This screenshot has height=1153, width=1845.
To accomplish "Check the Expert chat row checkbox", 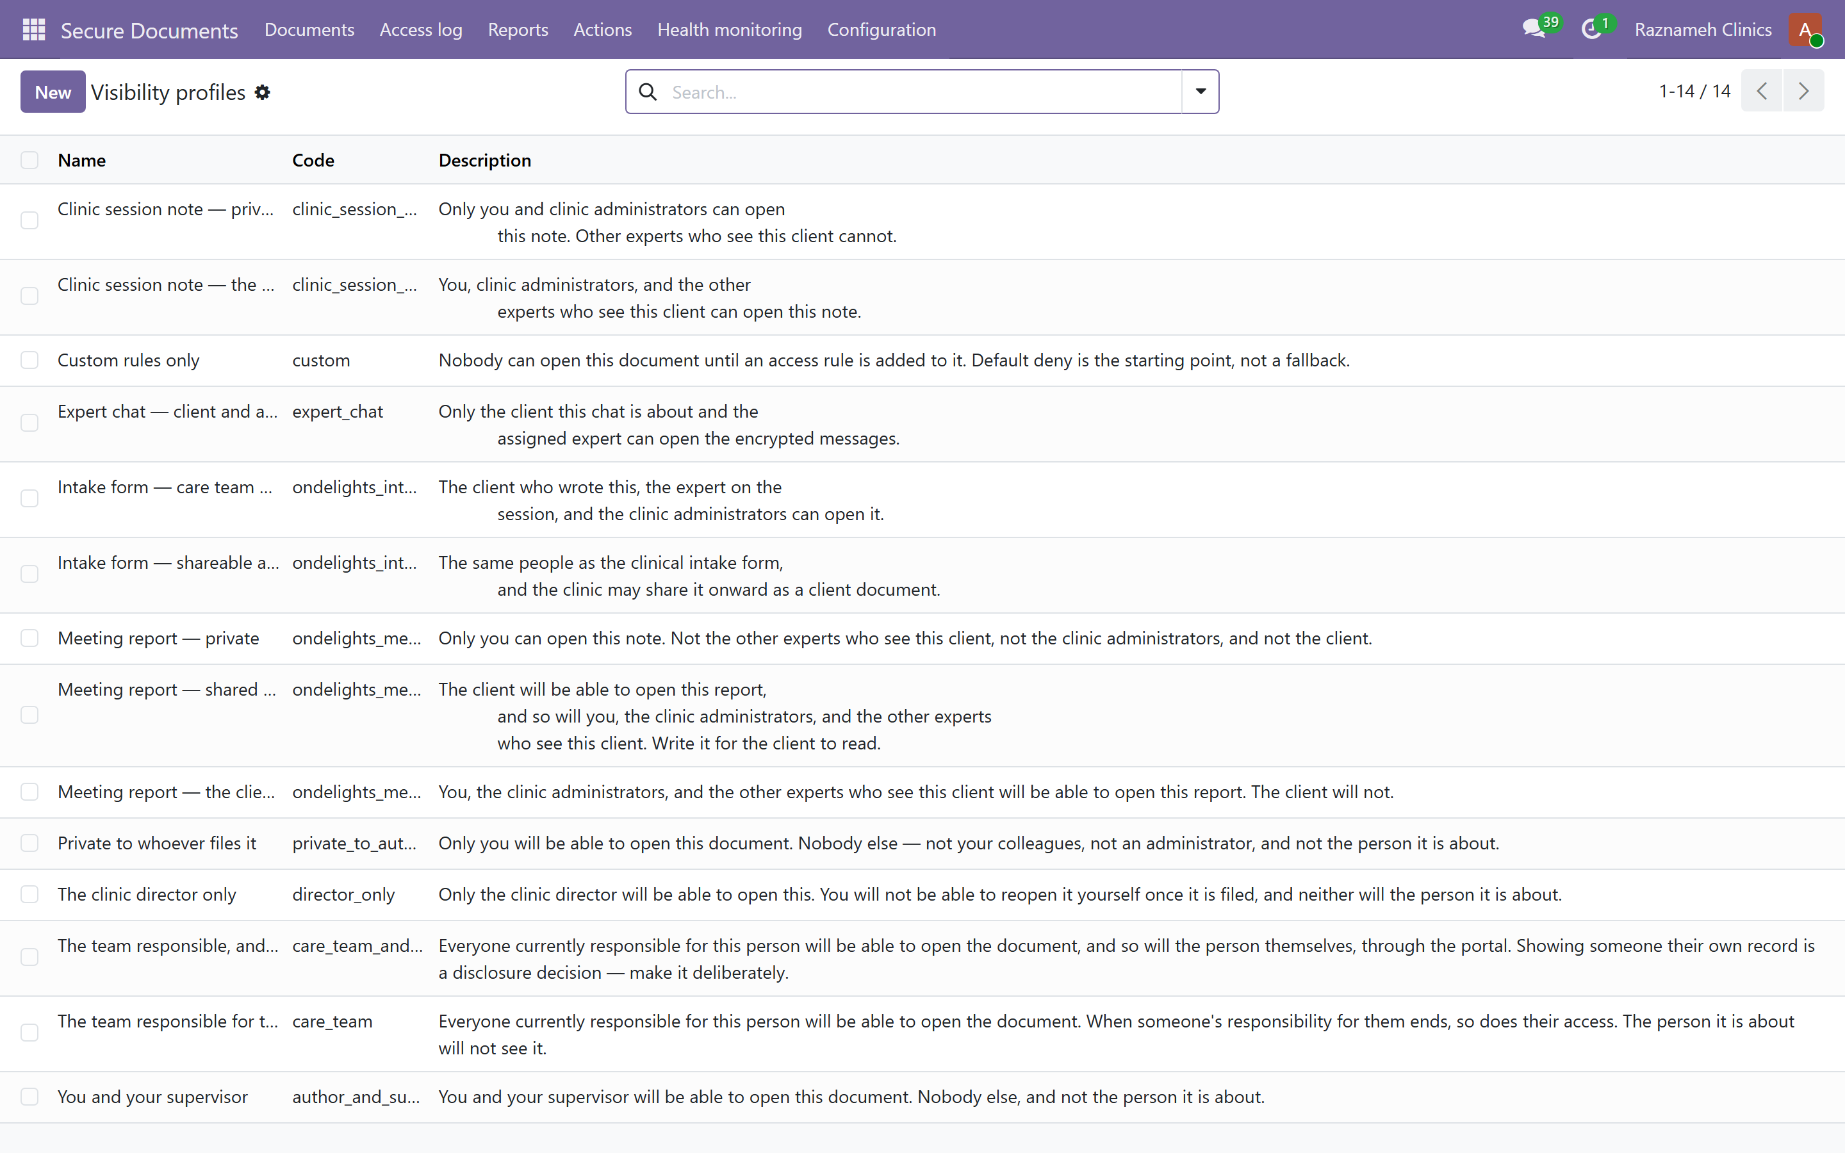I will click(x=29, y=423).
